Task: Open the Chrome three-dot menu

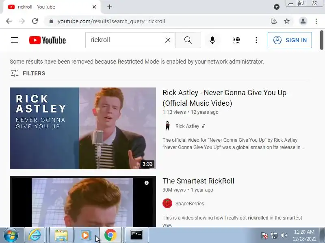Action: click(x=316, y=21)
